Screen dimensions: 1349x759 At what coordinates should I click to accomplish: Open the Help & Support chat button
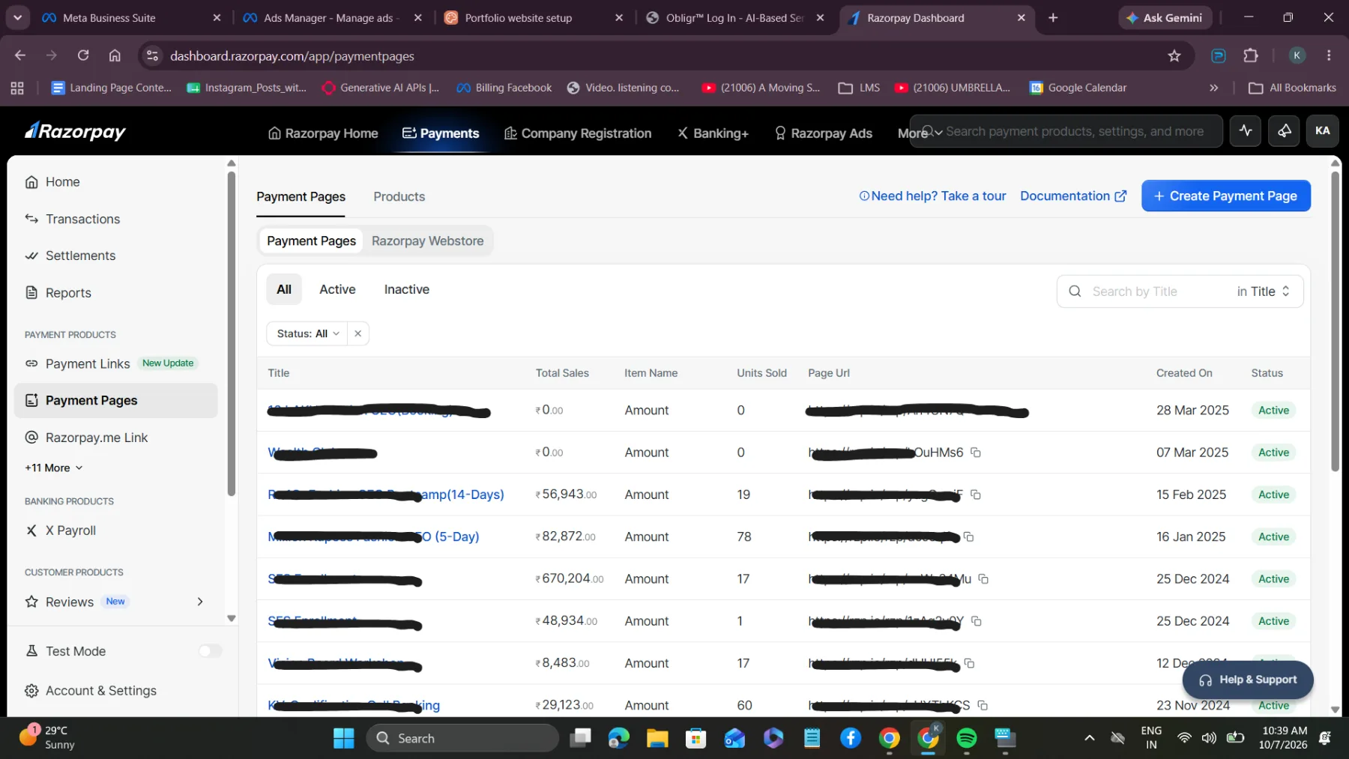tap(1248, 680)
